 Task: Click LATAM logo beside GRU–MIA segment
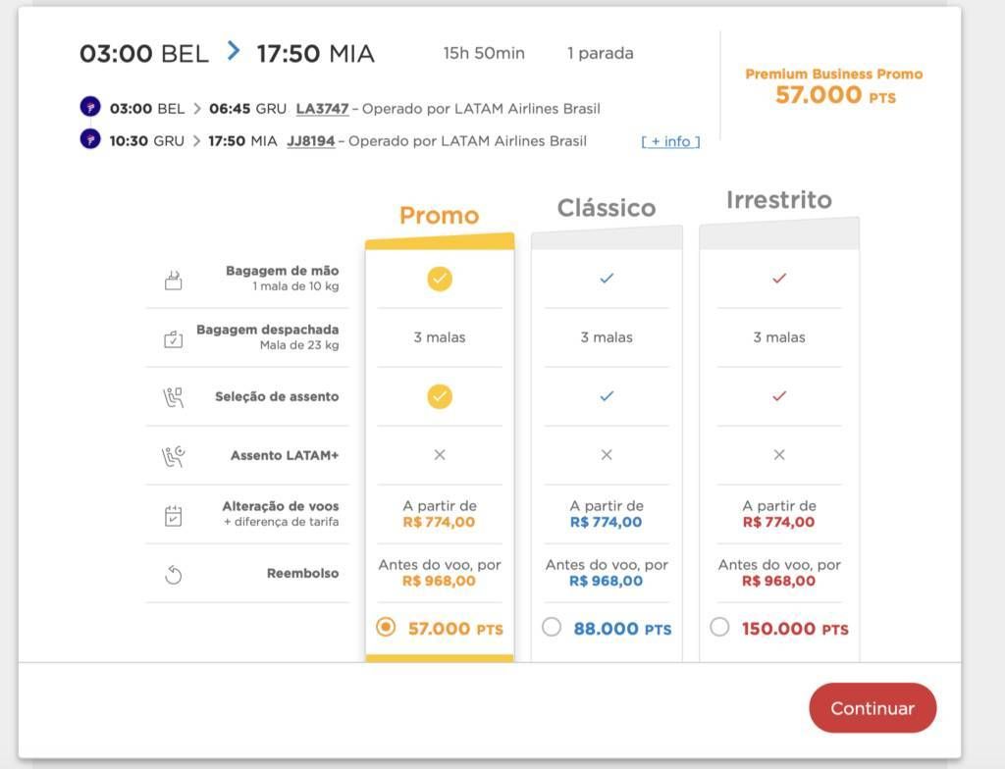point(90,138)
